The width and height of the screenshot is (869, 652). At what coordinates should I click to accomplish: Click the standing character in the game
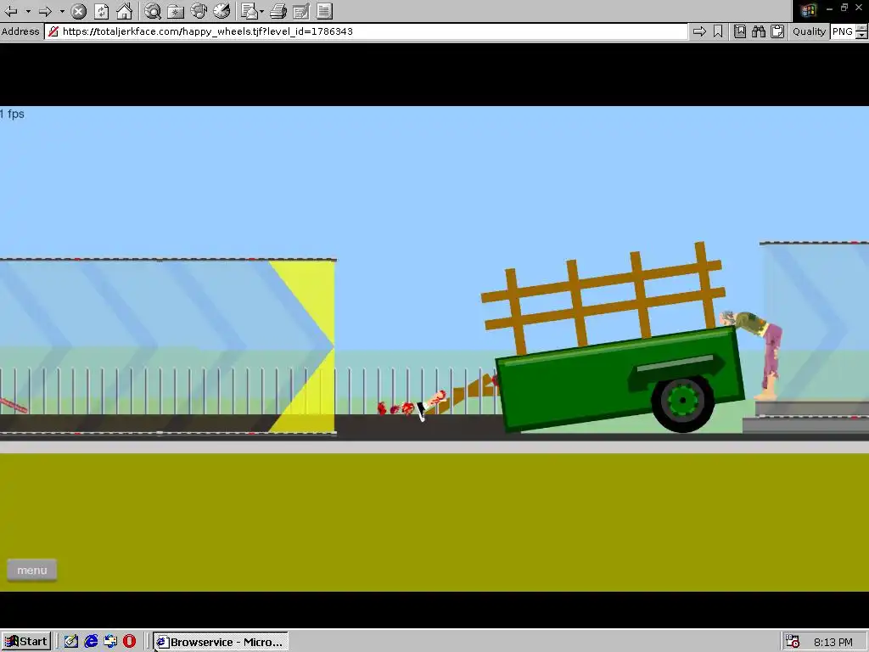pyautogui.click(x=754, y=355)
